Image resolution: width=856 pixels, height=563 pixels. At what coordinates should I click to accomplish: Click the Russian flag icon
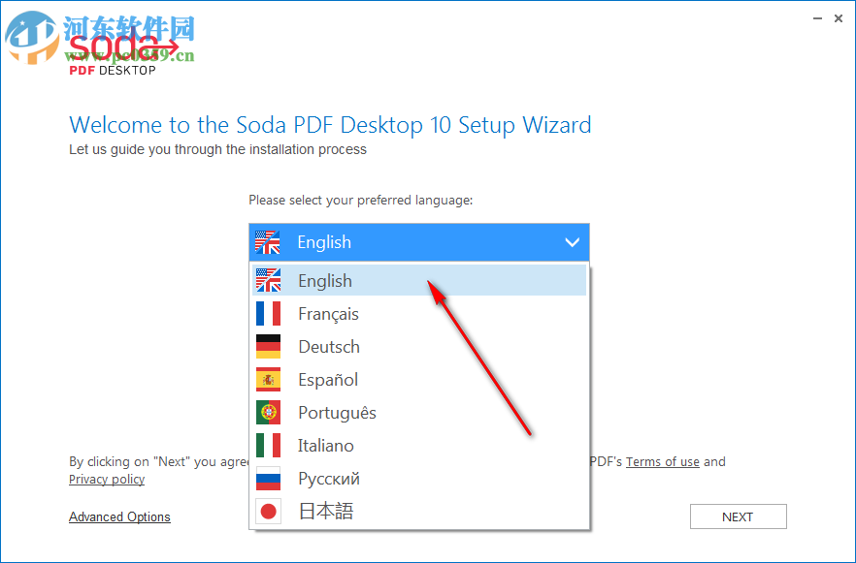(268, 479)
